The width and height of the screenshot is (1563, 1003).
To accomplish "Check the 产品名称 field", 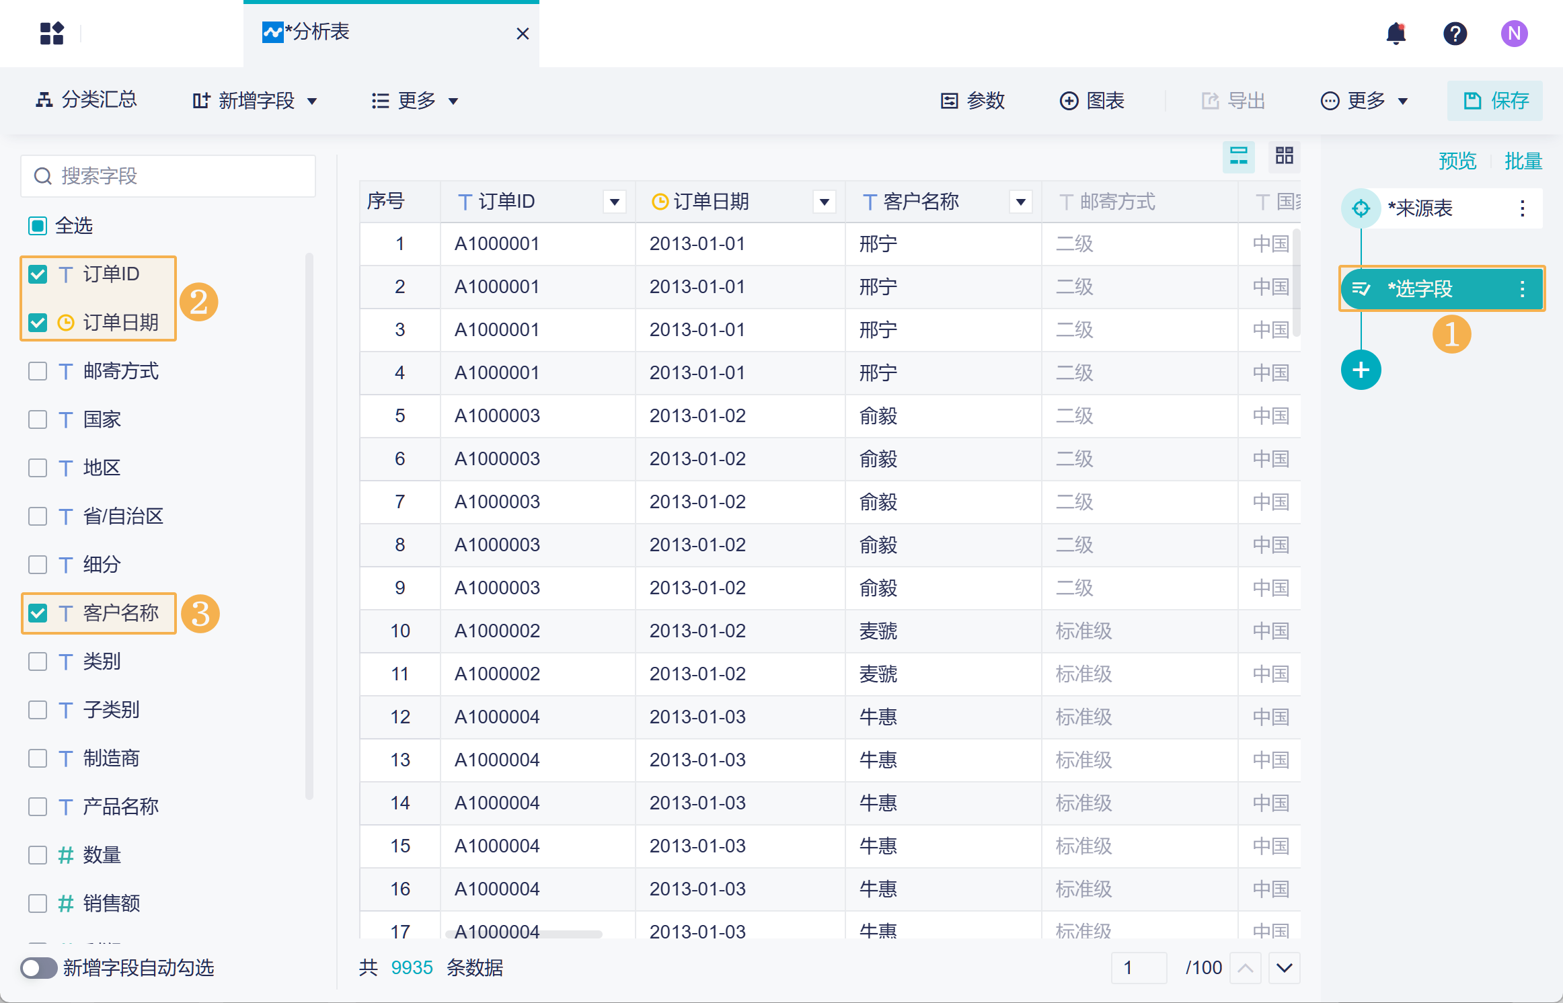I will 38,807.
